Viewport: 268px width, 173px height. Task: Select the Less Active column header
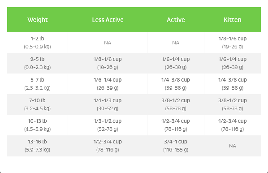108,20
